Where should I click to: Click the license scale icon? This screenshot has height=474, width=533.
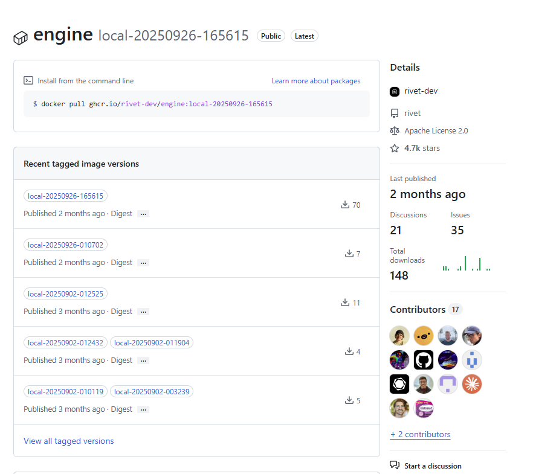tap(394, 130)
